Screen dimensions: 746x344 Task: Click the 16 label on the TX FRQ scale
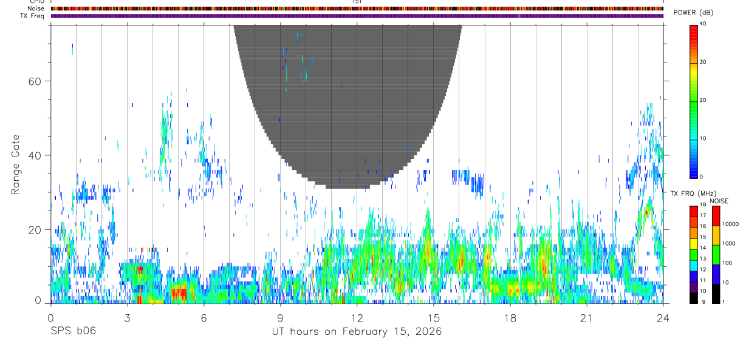pos(702,226)
